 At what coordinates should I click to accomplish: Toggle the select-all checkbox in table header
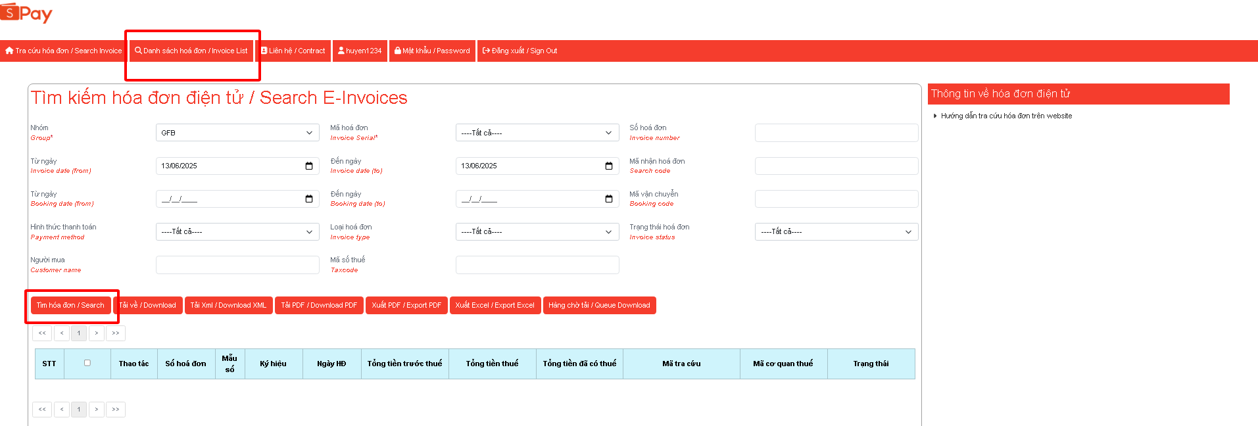pos(87,363)
